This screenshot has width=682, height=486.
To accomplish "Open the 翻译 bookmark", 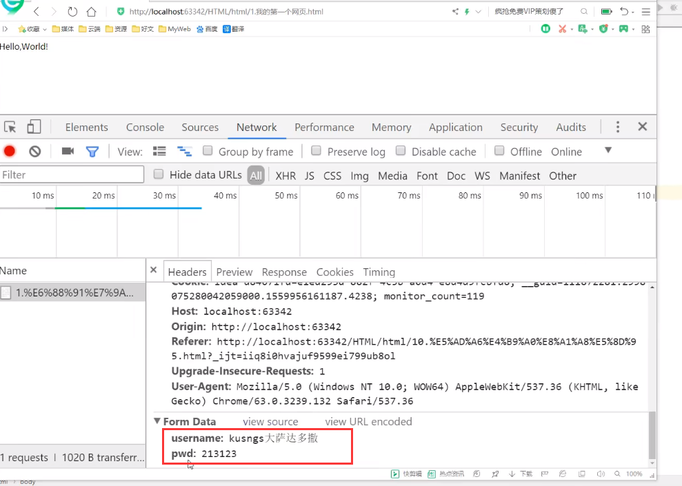I will click(x=234, y=29).
